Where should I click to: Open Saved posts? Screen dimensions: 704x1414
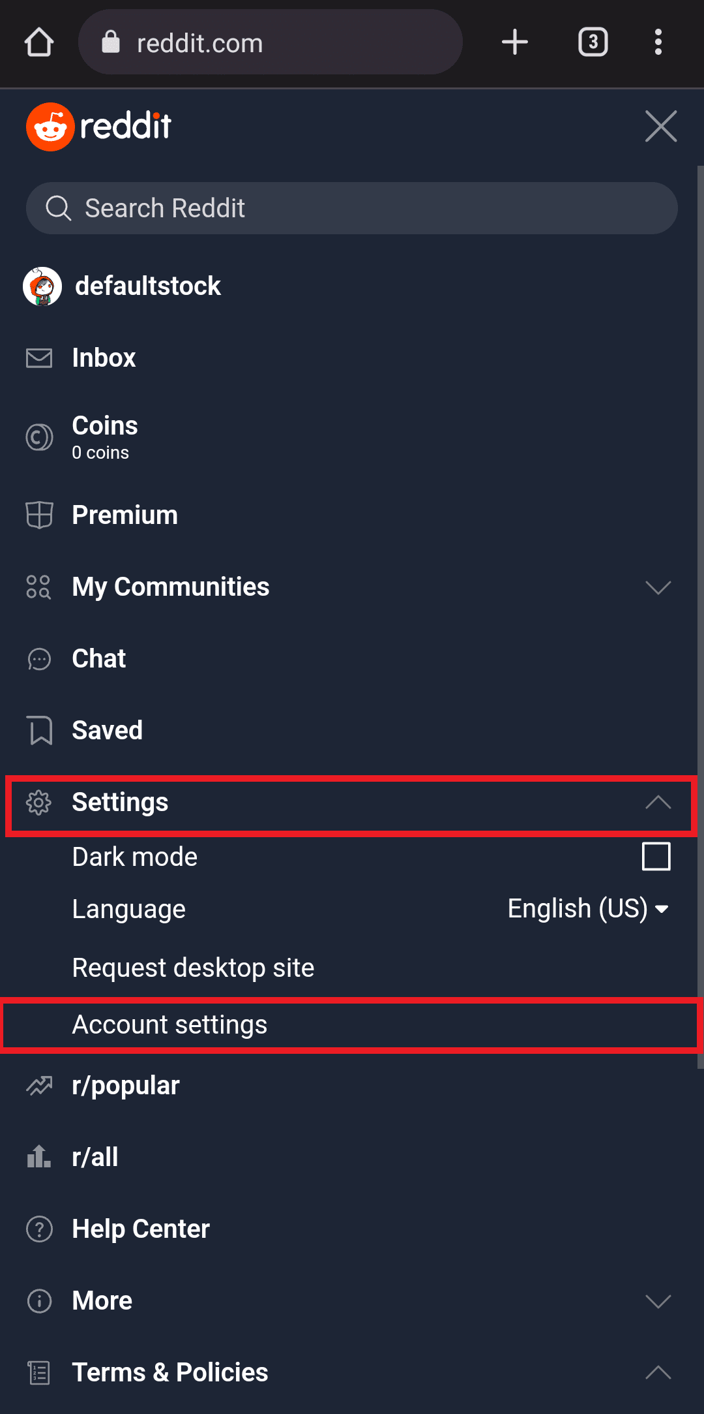(107, 730)
